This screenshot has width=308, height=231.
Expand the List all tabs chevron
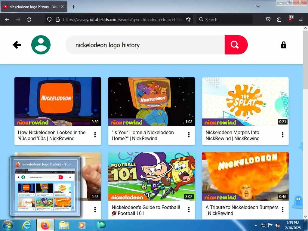[x=258, y=7]
